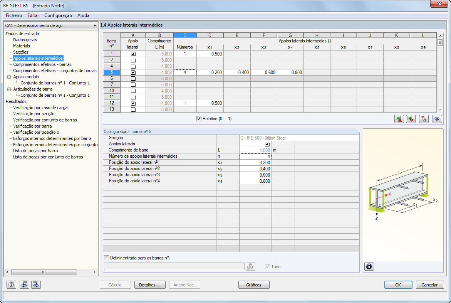This screenshot has height=303, width=451.
Task: Open Verificação por conjunto de barras
Action: tap(45, 120)
